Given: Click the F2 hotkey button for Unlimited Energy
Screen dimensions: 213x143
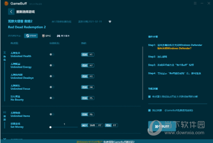Looking at the screenshot, I should pyautogui.click(x=88, y=65).
